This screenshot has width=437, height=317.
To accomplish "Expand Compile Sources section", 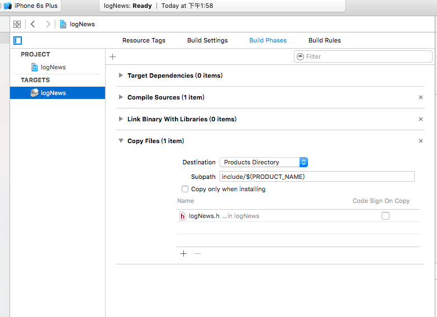I will coord(121,97).
